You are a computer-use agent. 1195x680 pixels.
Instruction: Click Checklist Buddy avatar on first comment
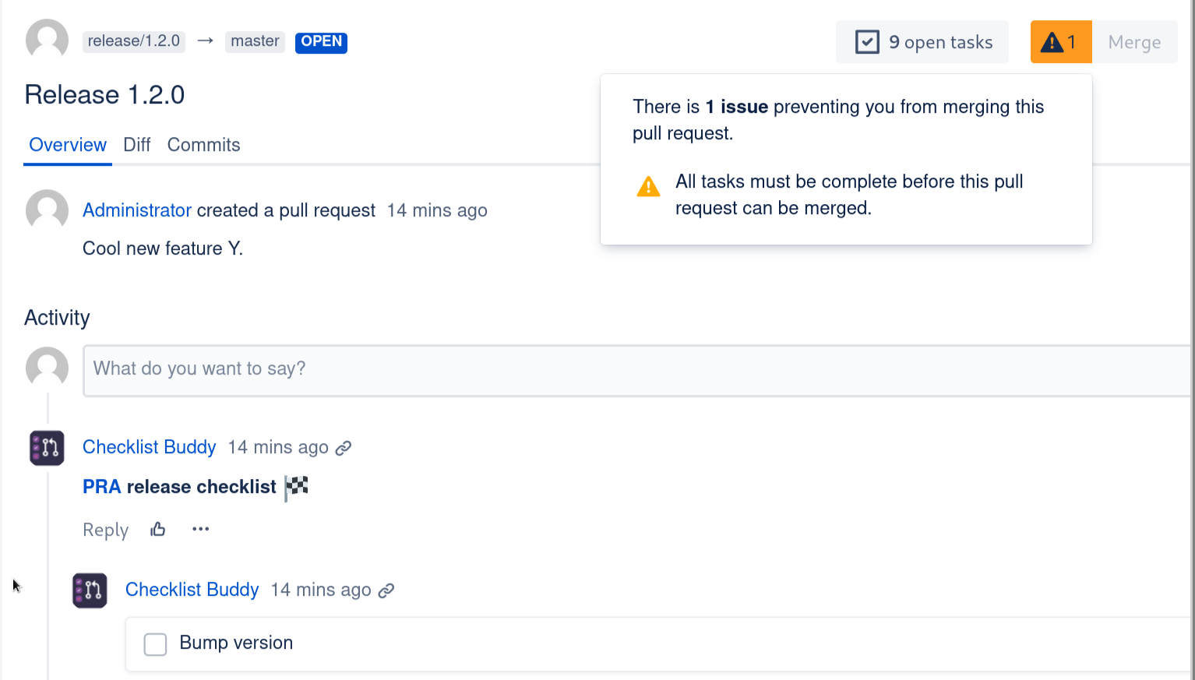pyautogui.click(x=47, y=448)
